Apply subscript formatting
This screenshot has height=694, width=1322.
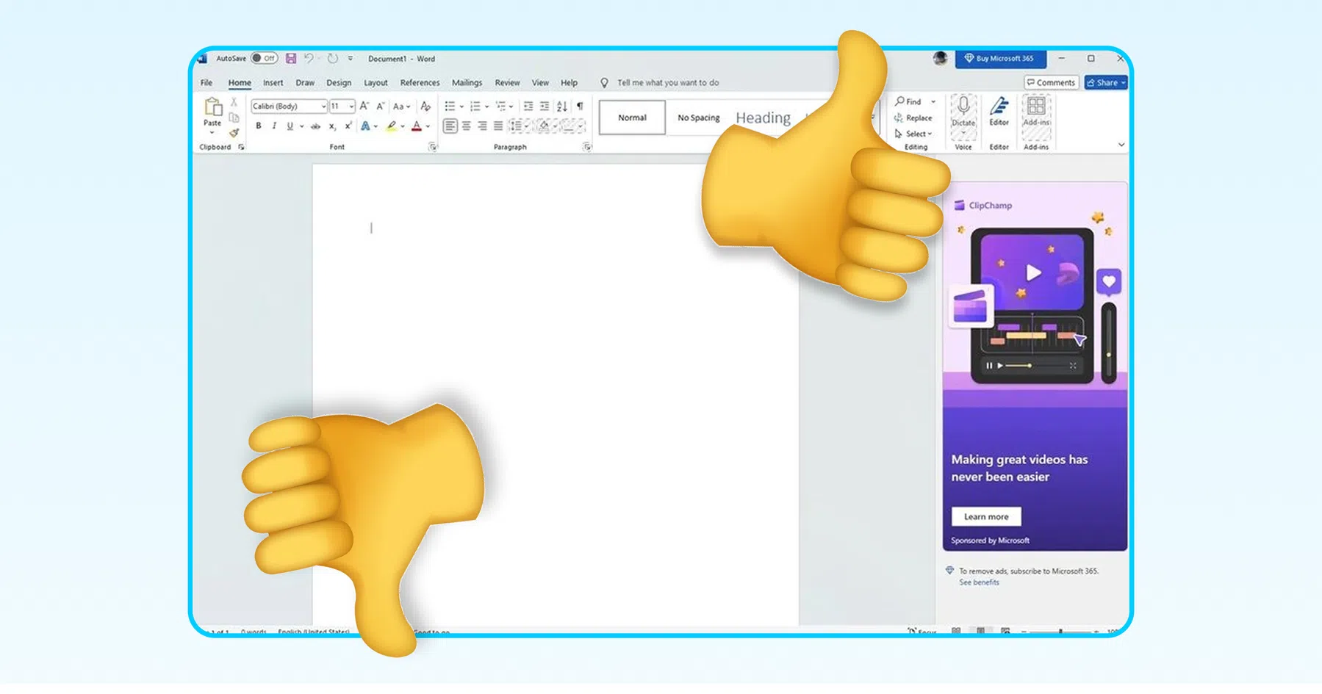click(x=332, y=126)
